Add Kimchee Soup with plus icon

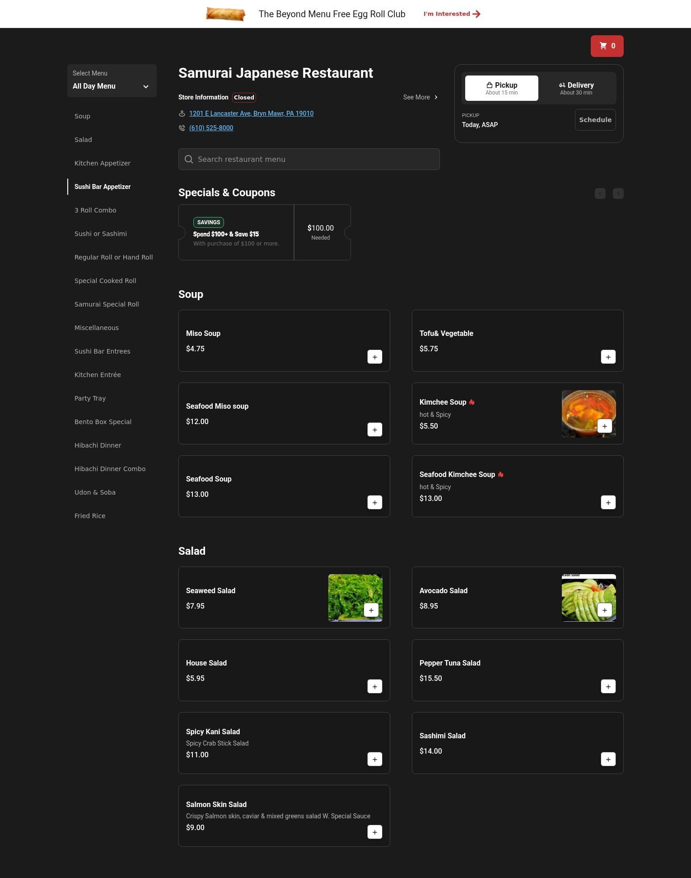(x=604, y=426)
